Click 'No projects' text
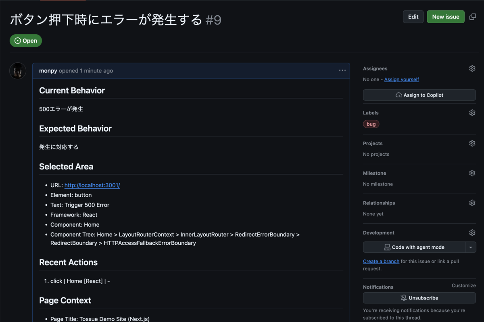This screenshot has height=322, width=484. [x=376, y=154]
